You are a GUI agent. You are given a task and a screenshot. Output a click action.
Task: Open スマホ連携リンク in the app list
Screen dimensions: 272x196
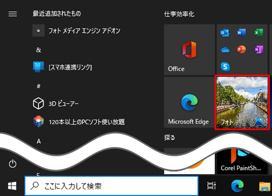62,67
